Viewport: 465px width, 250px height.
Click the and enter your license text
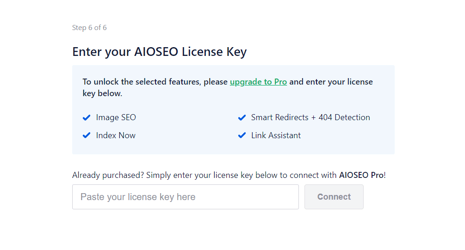tap(331, 82)
